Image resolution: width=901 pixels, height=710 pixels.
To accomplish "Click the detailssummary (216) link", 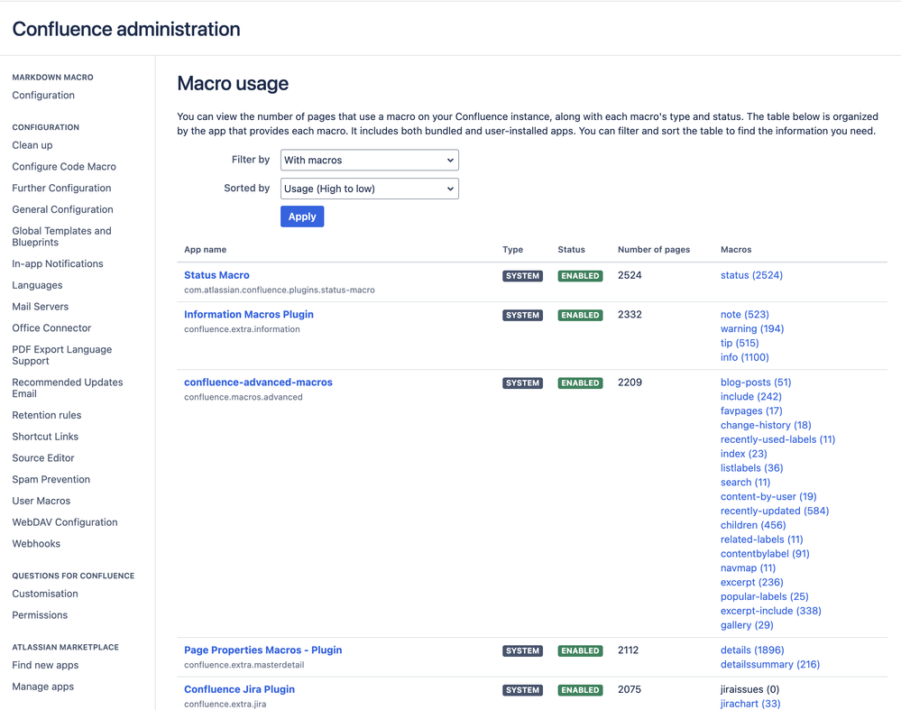I will click(770, 665).
